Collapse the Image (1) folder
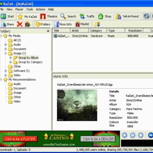 coord(6,53)
